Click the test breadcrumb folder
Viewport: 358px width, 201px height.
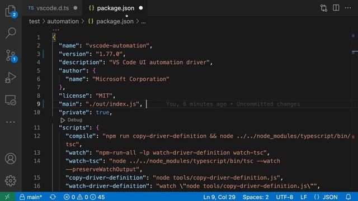pyautogui.click(x=35, y=21)
